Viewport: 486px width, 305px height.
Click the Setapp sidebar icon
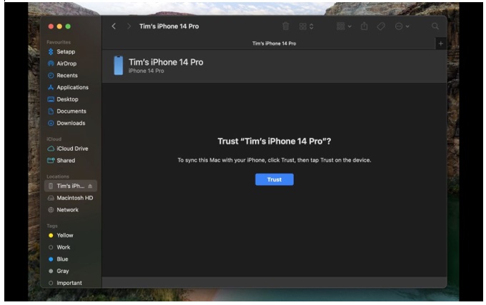pos(51,51)
